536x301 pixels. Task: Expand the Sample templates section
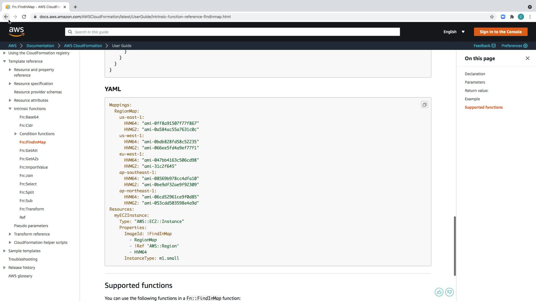(4, 251)
